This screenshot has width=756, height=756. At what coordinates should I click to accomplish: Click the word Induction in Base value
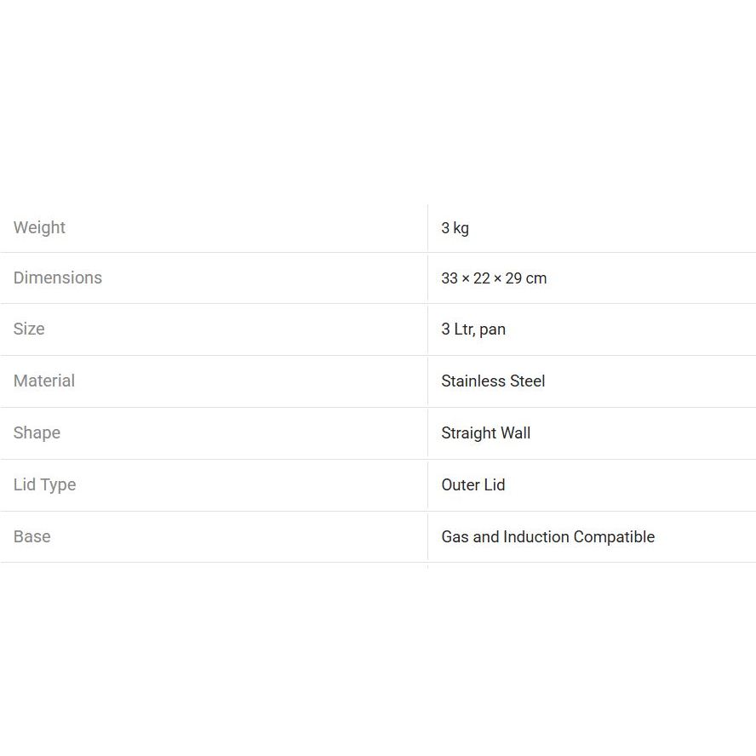[535, 537]
